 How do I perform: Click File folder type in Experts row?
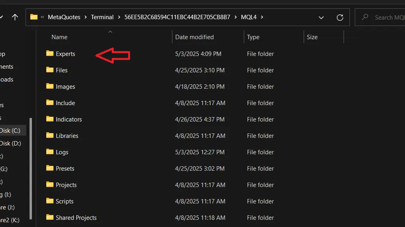[260, 54]
